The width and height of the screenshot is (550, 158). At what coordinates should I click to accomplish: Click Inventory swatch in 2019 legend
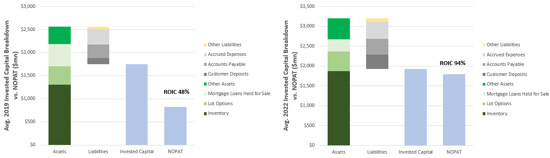(x=205, y=113)
